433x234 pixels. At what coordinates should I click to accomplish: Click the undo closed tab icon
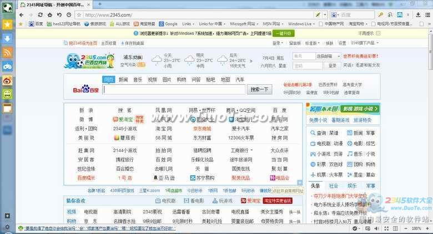click(x=59, y=15)
